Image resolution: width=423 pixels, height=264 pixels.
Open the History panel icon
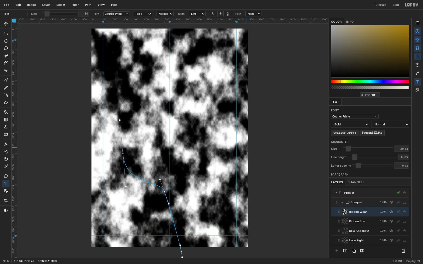pyautogui.click(x=417, y=65)
